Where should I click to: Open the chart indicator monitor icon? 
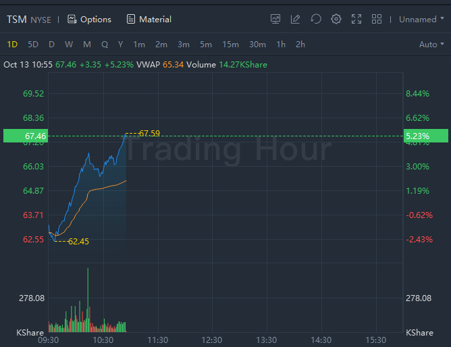pos(275,19)
